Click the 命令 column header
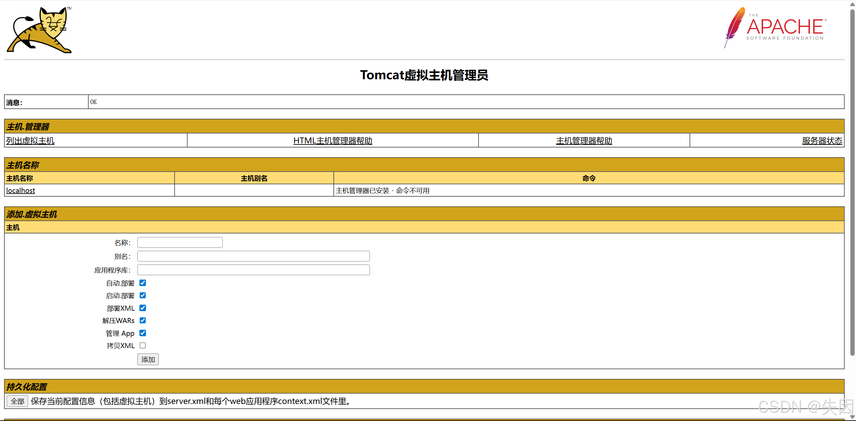Screen dimensions: 856x421 tap(589, 178)
